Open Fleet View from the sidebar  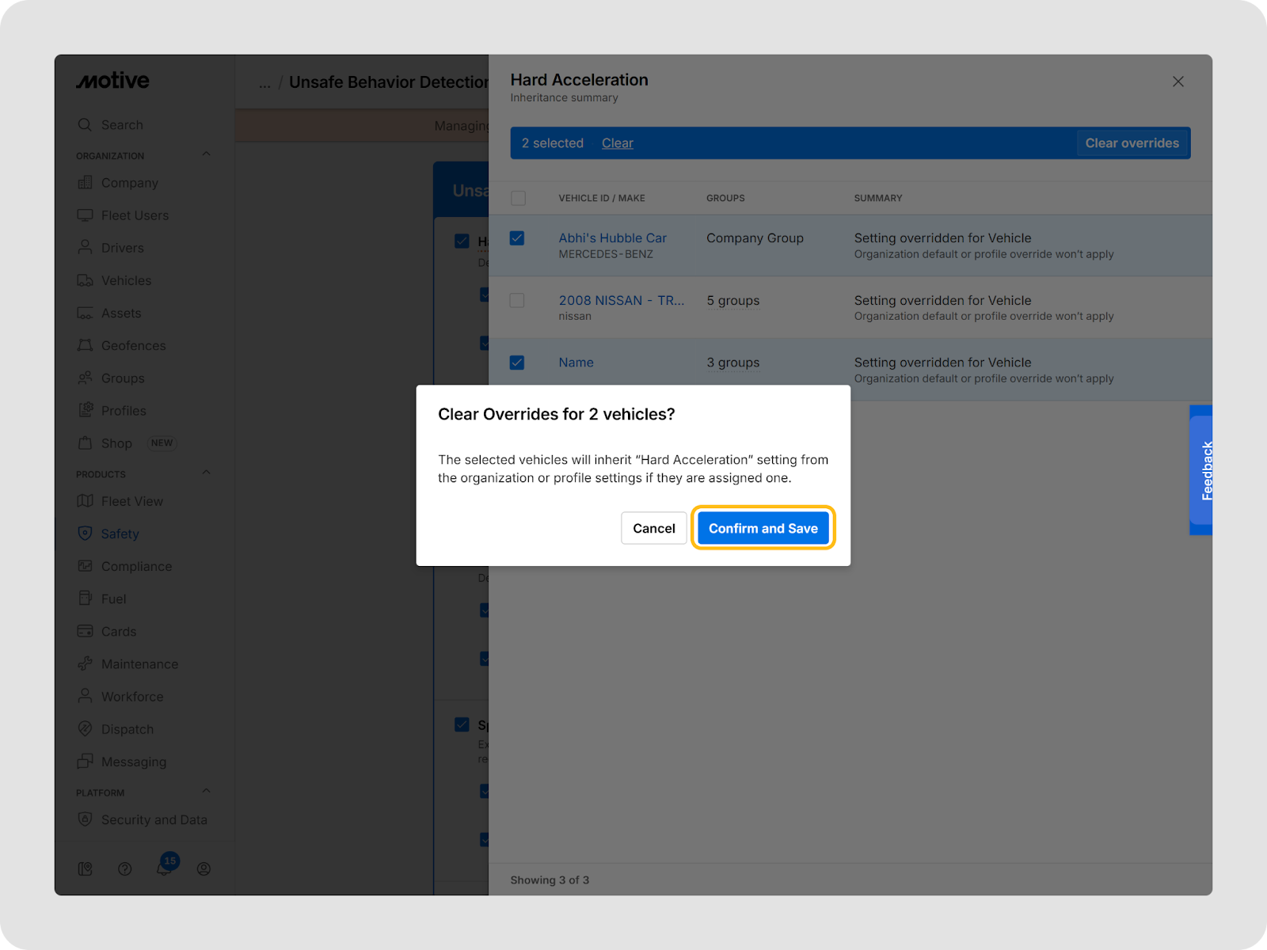click(x=131, y=501)
